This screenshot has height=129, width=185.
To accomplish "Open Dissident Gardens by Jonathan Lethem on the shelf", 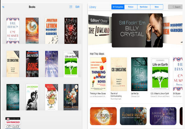I will click(x=52, y=31).
